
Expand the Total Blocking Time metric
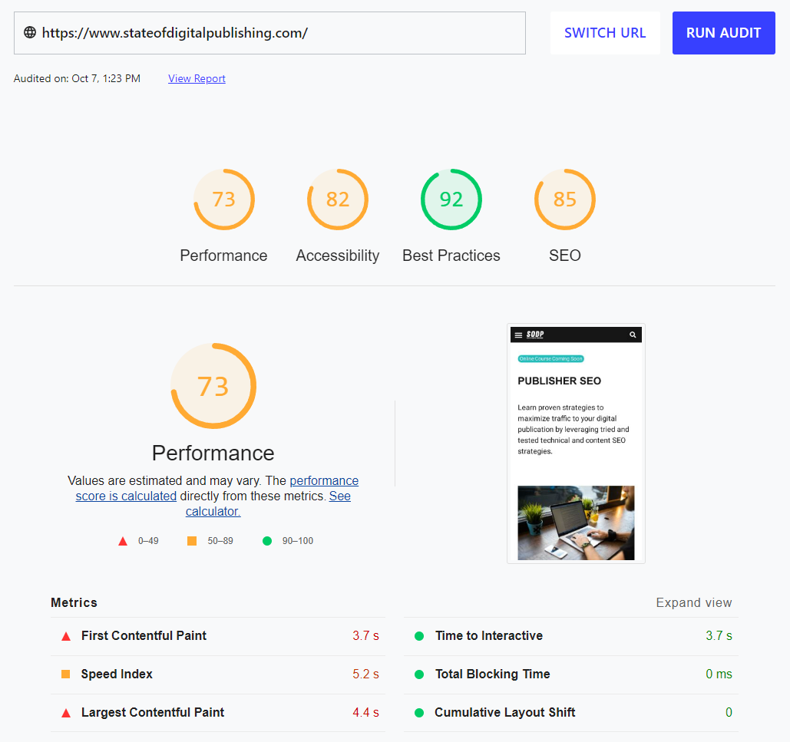tap(492, 674)
